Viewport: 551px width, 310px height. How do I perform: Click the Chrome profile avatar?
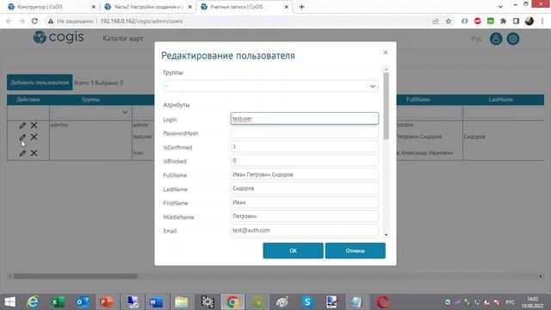pyautogui.click(x=529, y=21)
